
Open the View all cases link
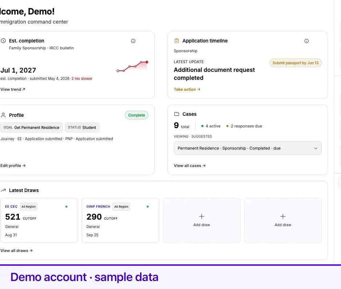pyautogui.click(x=190, y=166)
